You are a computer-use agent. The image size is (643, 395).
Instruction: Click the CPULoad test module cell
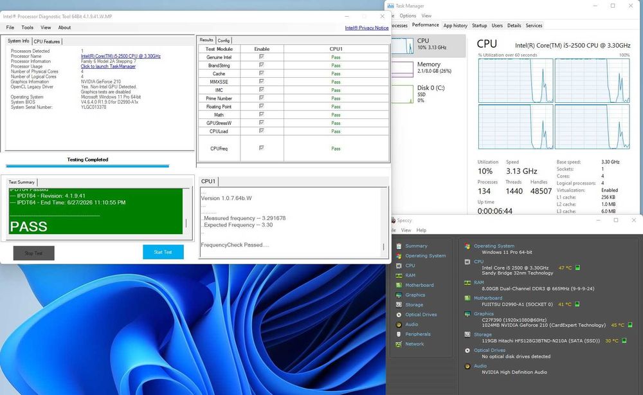pos(219,131)
